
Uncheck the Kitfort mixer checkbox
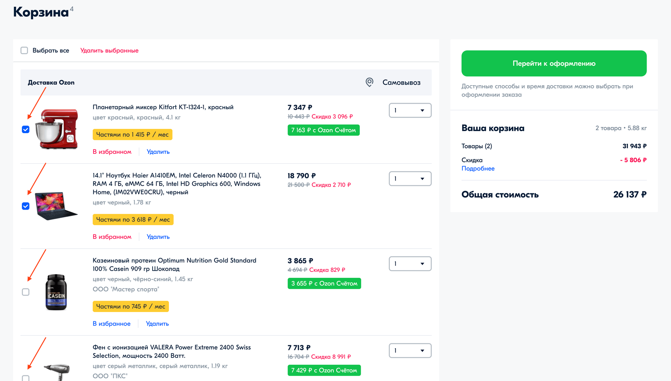[26, 130]
